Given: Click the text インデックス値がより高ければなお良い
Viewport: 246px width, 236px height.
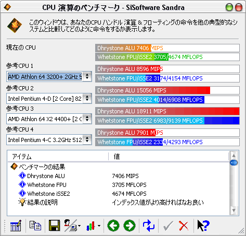Looking at the screenshot, I should click(158, 202).
